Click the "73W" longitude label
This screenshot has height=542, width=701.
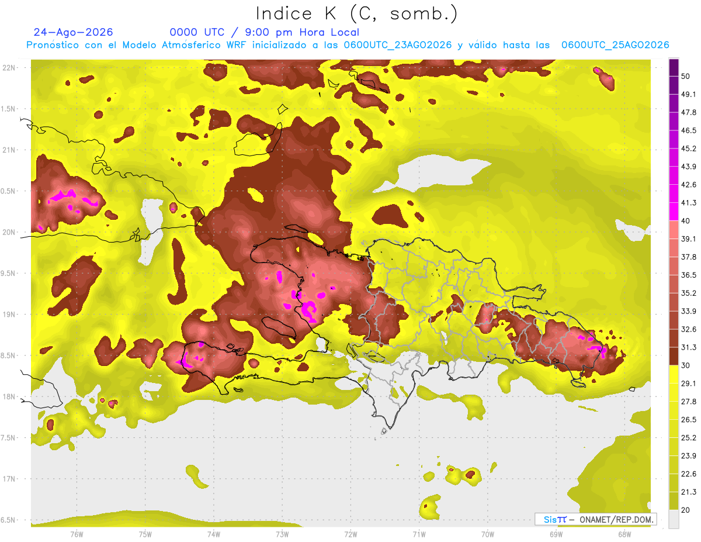coord(282,534)
